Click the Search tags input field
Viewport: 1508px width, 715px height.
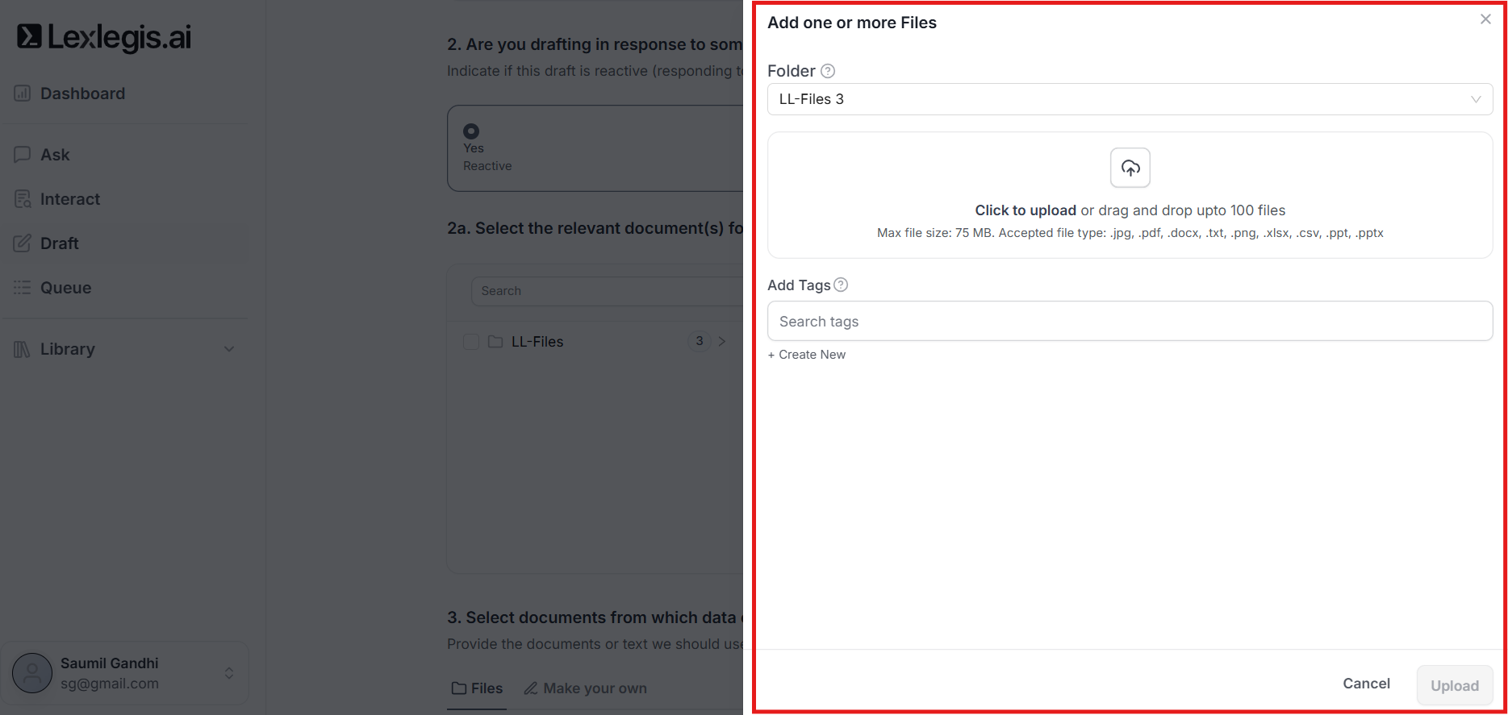click(1130, 322)
